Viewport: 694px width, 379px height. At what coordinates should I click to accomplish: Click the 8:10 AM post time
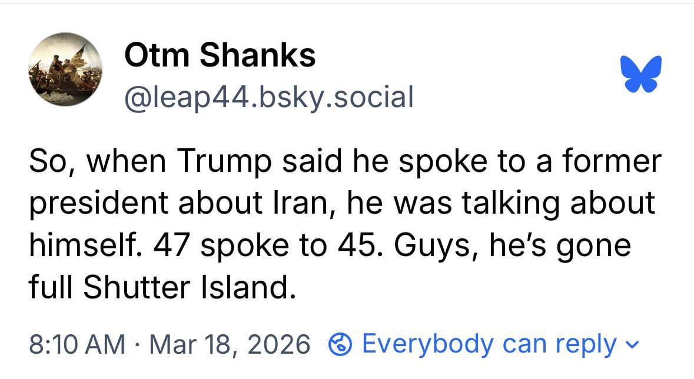[77, 344]
